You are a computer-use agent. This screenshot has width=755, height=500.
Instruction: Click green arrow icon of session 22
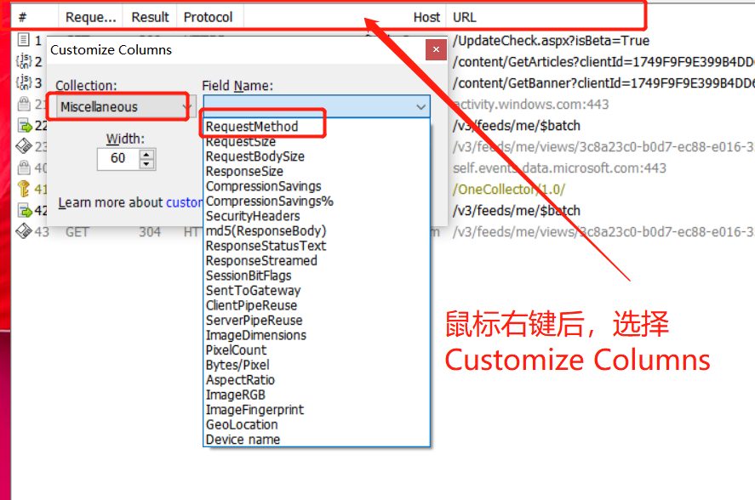click(x=24, y=126)
